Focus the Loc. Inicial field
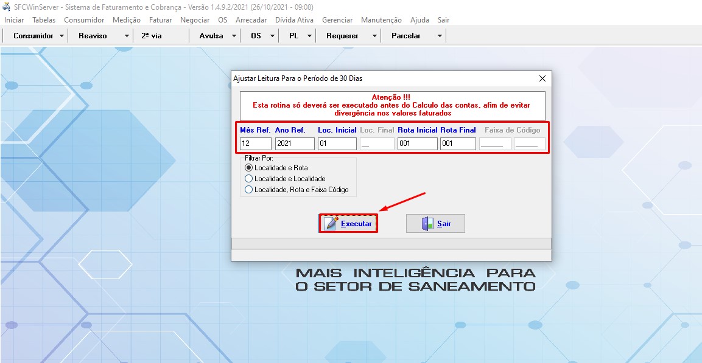This screenshot has width=702, height=363. (337, 144)
